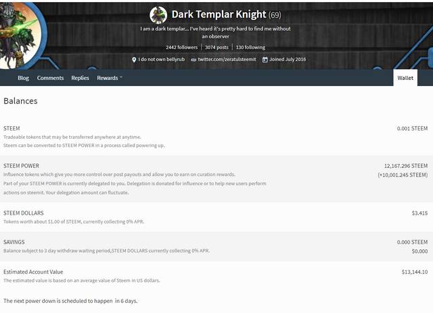Click the $13,144.10 account value
Image resolution: width=433 pixels, height=313 pixels.
415,272
